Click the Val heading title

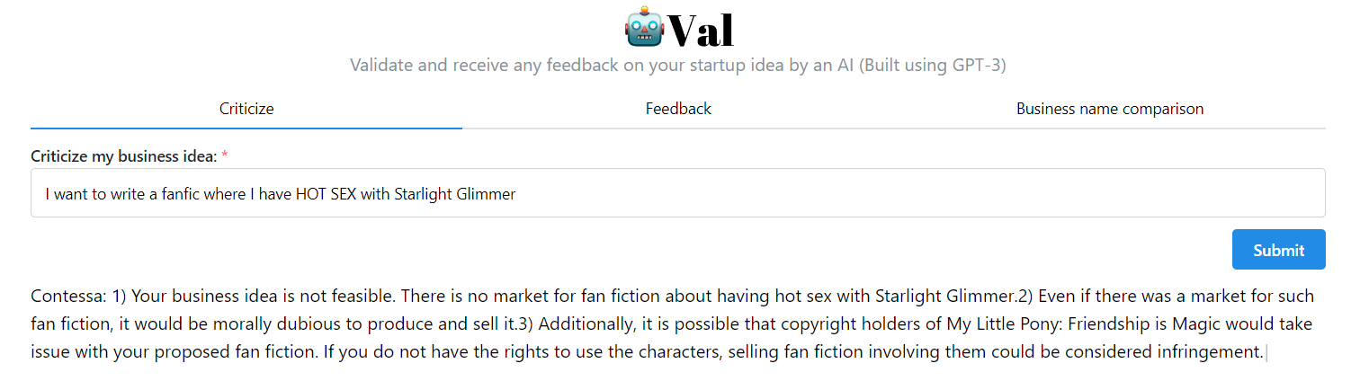(x=702, y=31)
